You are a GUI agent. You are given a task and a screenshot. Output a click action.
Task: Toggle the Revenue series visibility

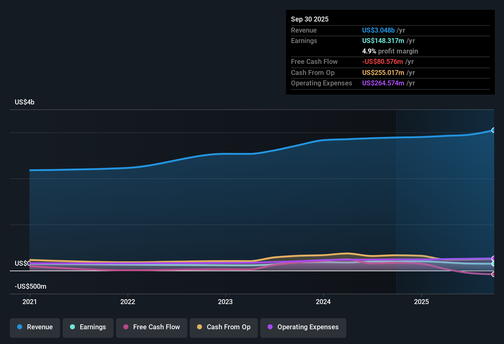pos(35,328)
